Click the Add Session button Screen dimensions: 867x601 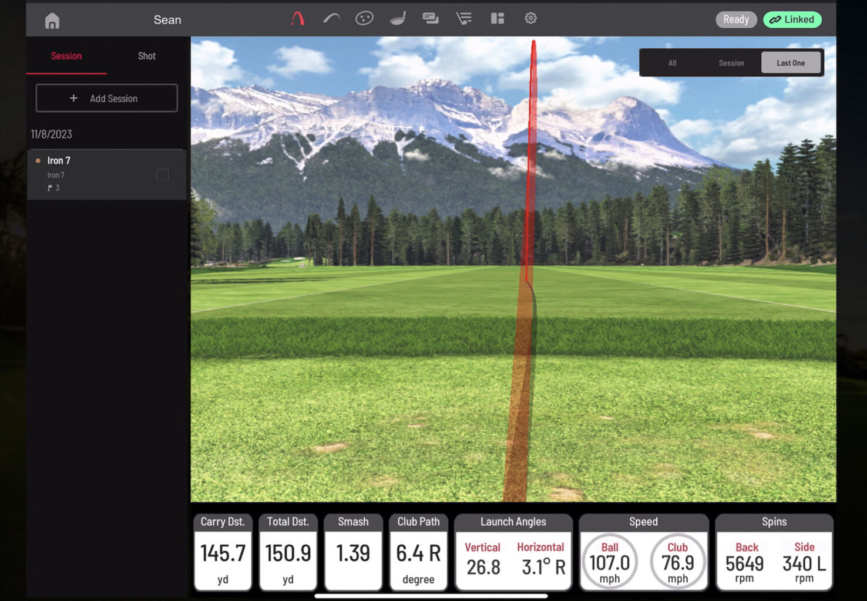106,98
